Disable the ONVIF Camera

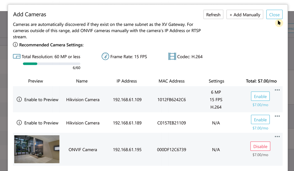(260, 146)
